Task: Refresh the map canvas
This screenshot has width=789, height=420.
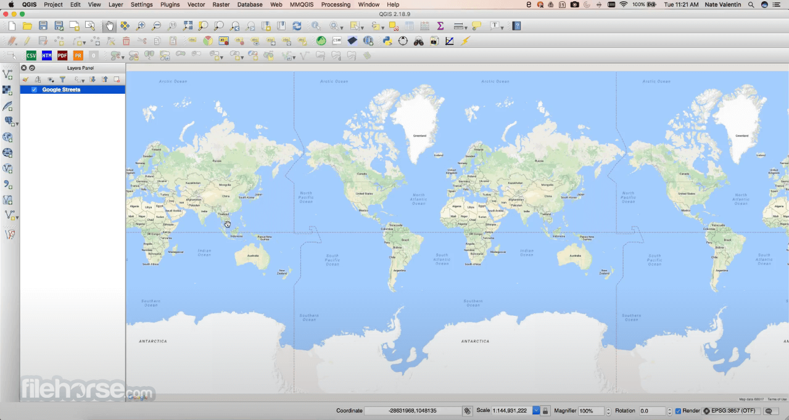Action: (x=297, y=26)
